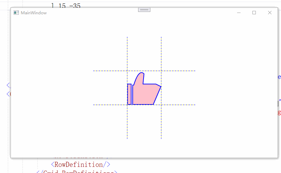This screenshot has width=281, height=173.
Task: Click the RowDefinition code line in editor
Action: click(x=81, y=165)
